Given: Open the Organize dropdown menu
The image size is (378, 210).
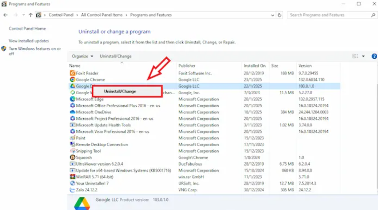Looking at the screenshot, I should point(83,56).
